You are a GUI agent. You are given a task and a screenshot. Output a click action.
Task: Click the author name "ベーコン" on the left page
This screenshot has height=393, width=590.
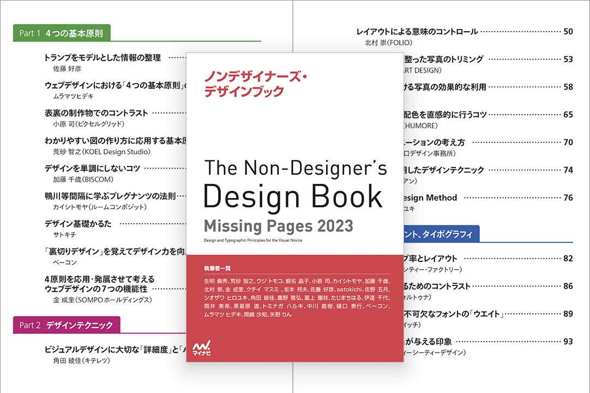pyautogui.click(x=65, y=262)
